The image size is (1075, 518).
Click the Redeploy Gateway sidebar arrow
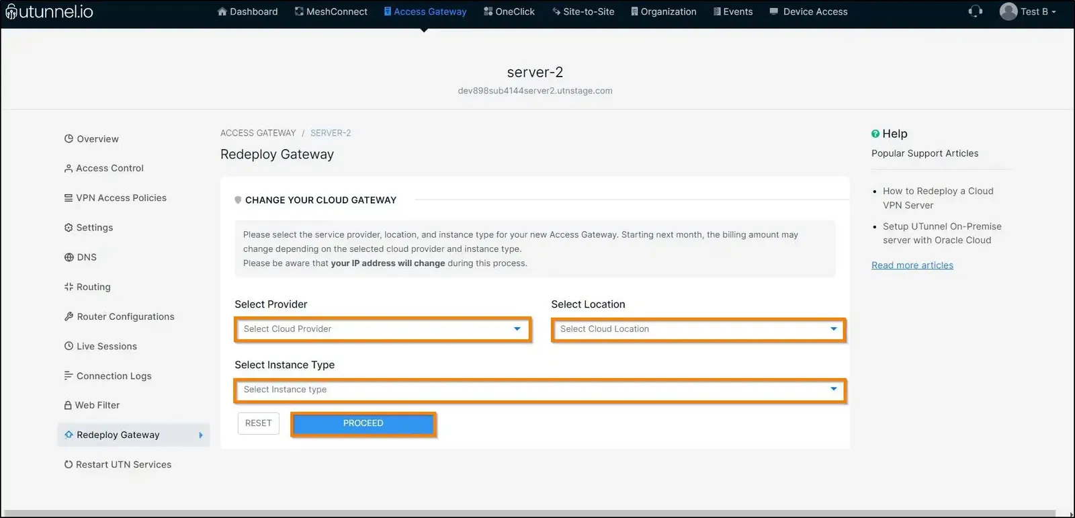tap(200, 435)
